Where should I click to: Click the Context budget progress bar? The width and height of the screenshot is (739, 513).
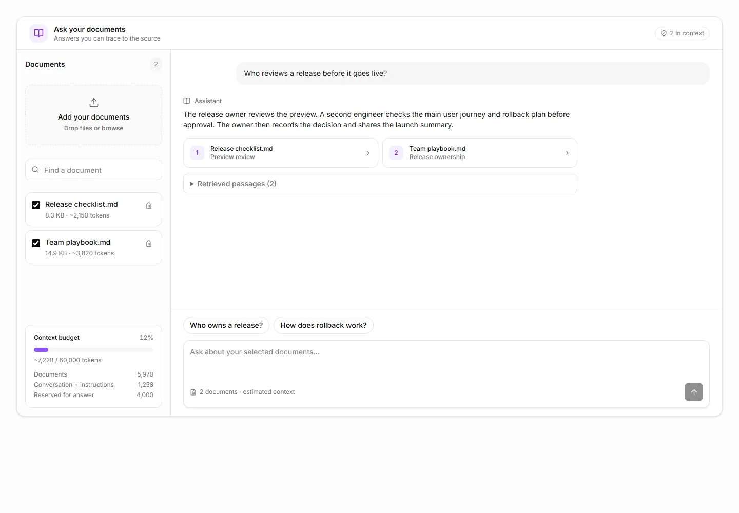[x=94, y=350]
